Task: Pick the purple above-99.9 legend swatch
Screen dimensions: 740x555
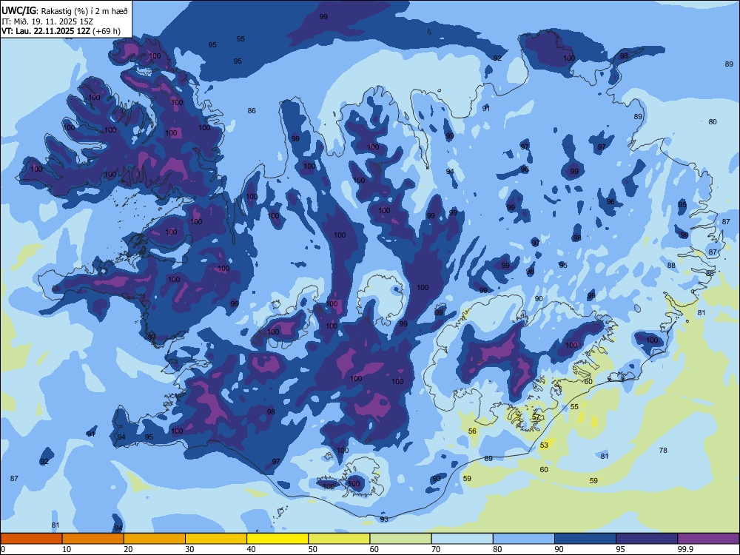Action: [x=708, y=539]
